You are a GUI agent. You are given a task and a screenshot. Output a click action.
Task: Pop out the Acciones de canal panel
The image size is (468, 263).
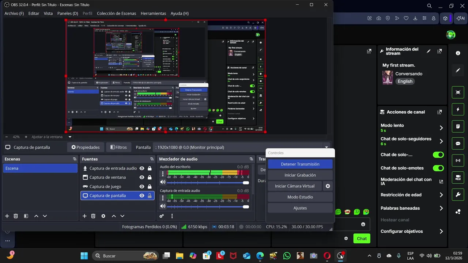[x=439, y=112]
